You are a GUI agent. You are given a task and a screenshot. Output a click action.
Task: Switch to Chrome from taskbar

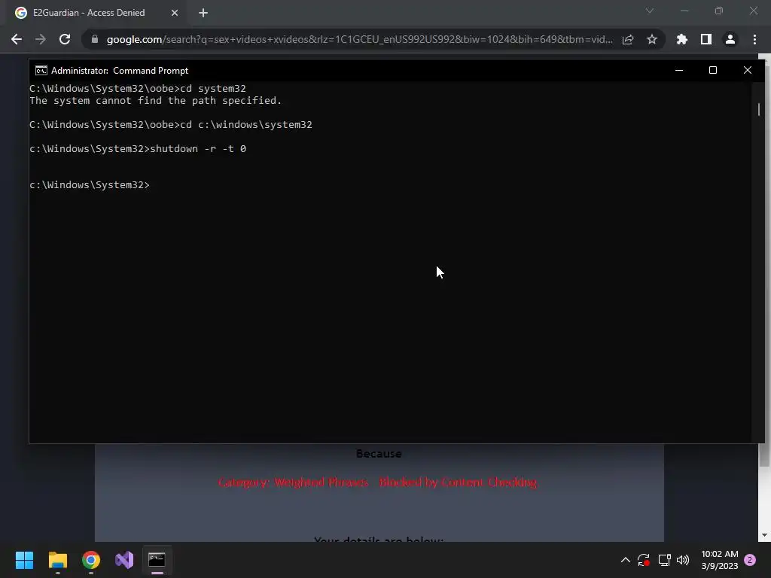pos(91,560)
